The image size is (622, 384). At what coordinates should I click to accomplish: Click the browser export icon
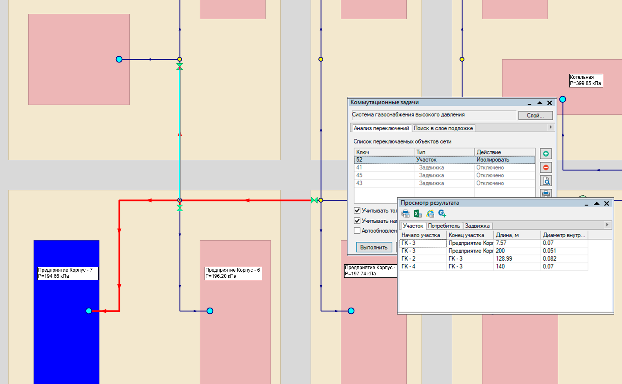430,214
